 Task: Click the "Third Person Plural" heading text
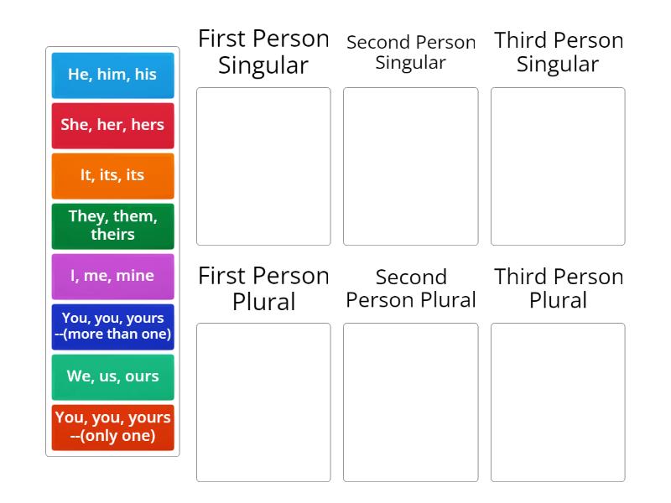(x=559, y=289)
